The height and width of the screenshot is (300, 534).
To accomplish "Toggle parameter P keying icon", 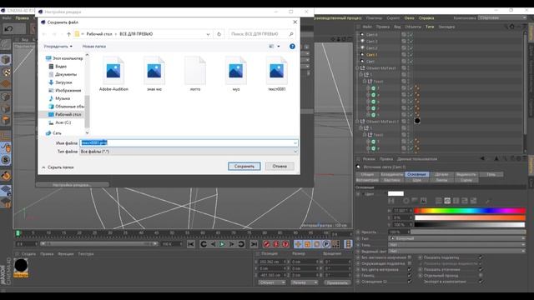I will click(x=326, y=244).
